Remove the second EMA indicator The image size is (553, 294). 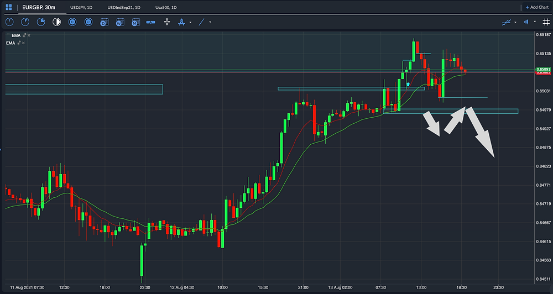pos(23,43)
